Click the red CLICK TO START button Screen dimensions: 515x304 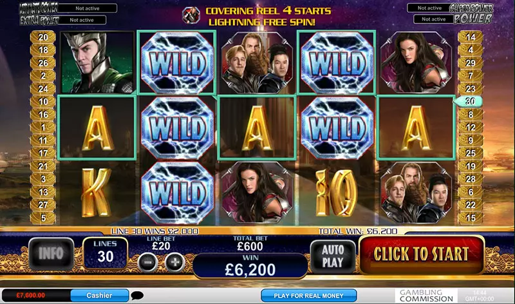coord(422,254)
